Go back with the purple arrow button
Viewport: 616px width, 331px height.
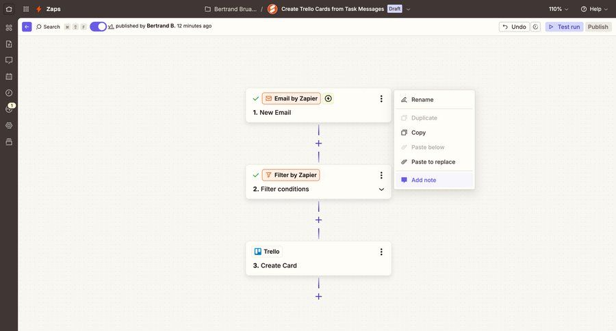point(27,27)
